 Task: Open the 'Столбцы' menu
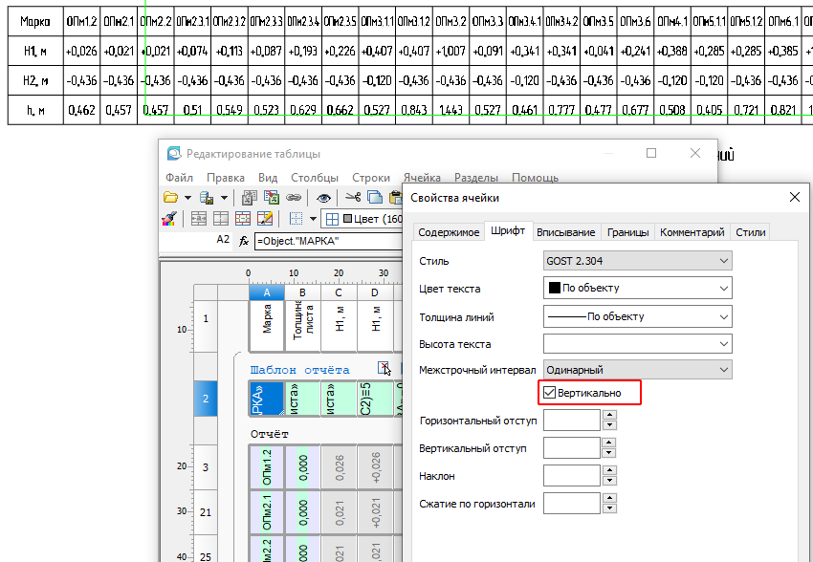315,178
